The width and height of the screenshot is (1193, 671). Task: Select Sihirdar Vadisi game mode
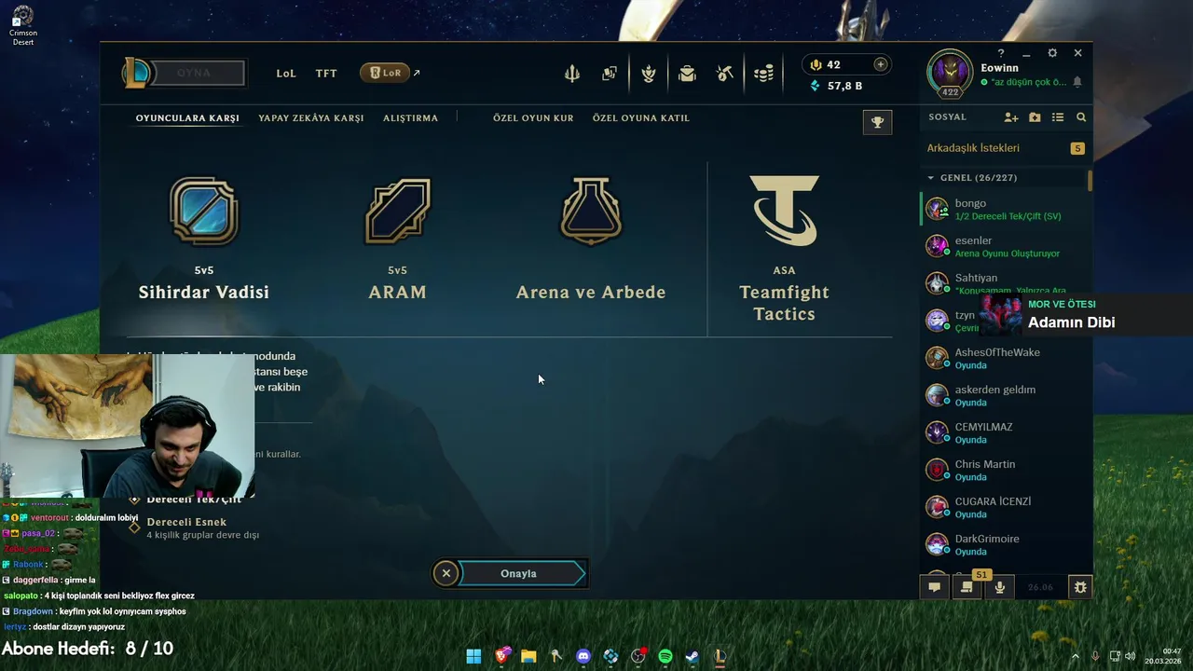[x=204, y=240]
